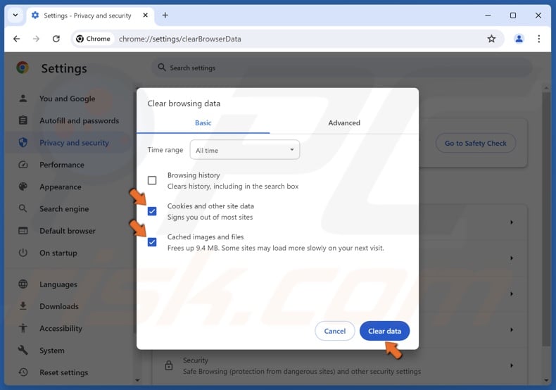The height and width of the screenshot is (390, 556).
Task: Select the Settings browser tab
Action: click(89, 15)
